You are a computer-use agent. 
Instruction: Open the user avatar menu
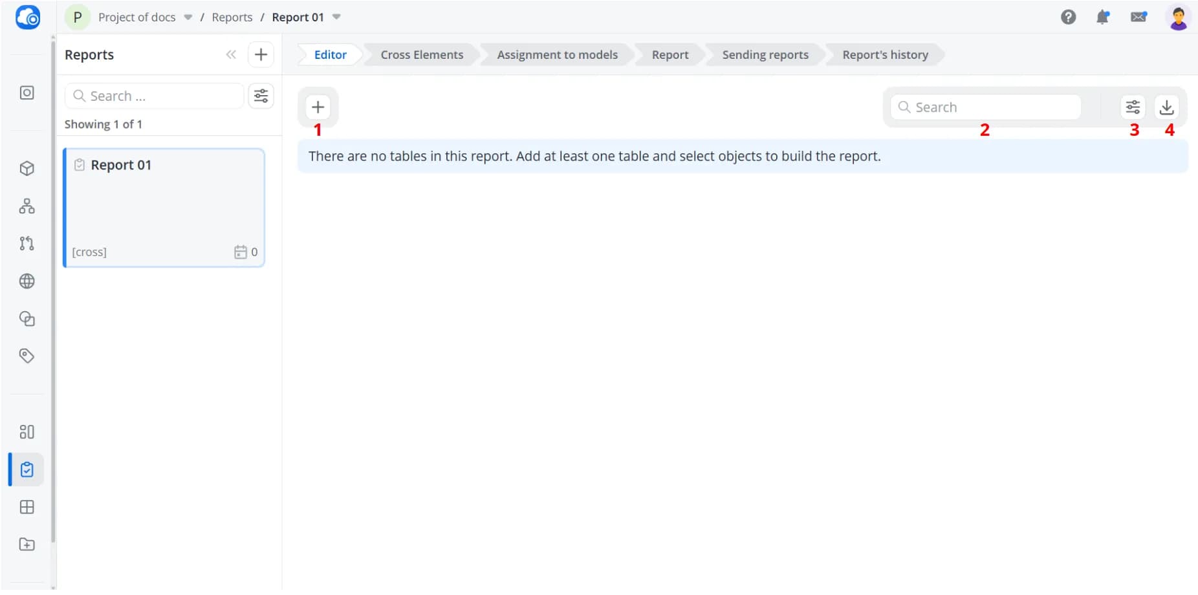[1178, 17]
